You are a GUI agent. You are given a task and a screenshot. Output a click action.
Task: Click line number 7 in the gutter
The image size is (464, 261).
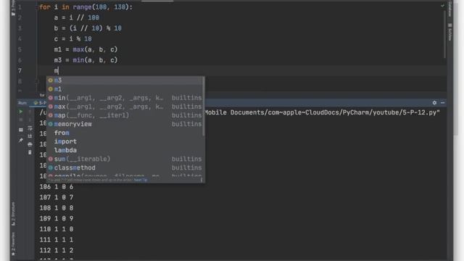point(20,71)
